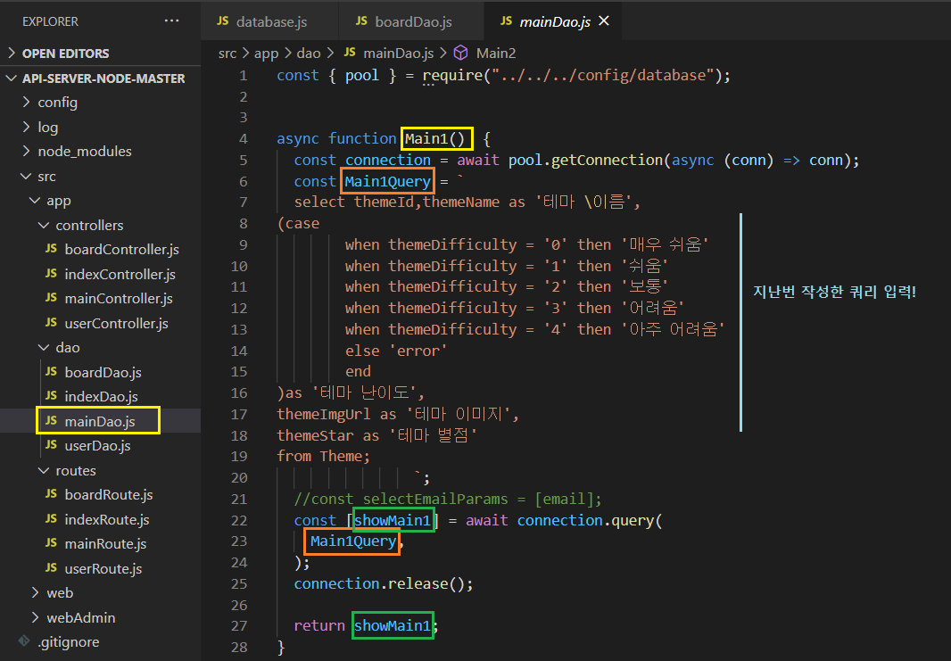Image resolution: width=951 pixels, height=661 pixels.
Task: Click 'from Theme;' on line 19
Action: coord(323,456)
